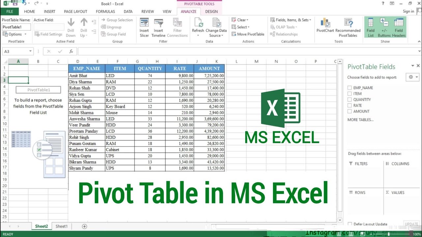
Task: Adjust the zoom slider in status bar
Action: (x=389, y=234)
